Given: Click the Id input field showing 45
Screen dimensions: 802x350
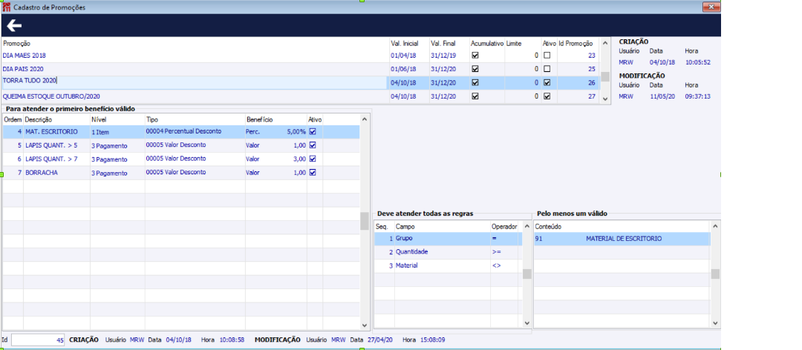Looking at the screenshot, I should coord(39,340).
